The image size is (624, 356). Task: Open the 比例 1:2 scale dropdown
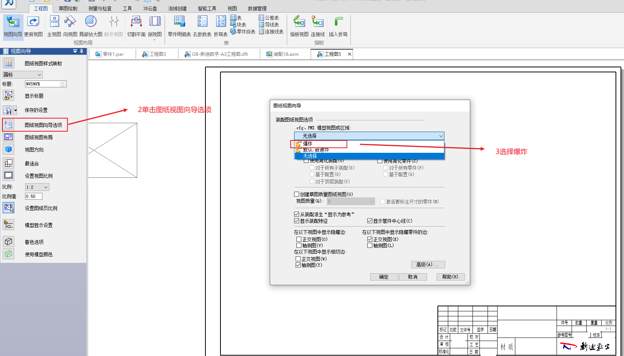point(37,187)
